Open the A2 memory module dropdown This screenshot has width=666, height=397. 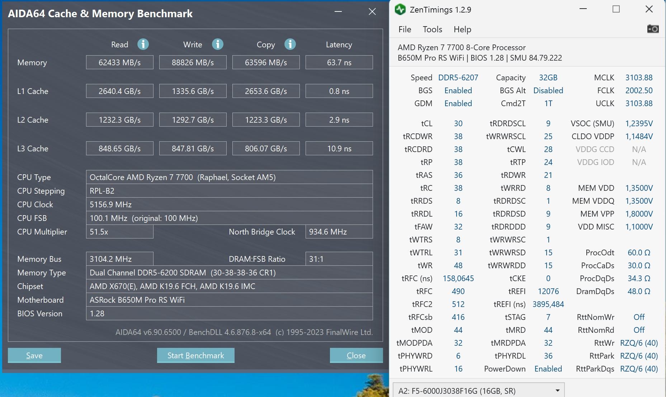479,391
